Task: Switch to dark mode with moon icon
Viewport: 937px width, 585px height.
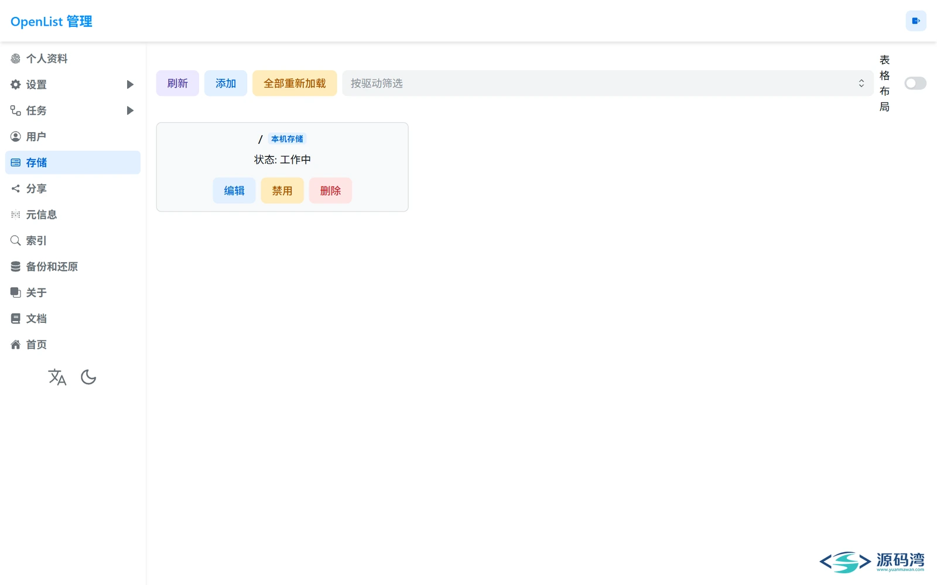Action: pyautogui.click(x=88, y=377)
